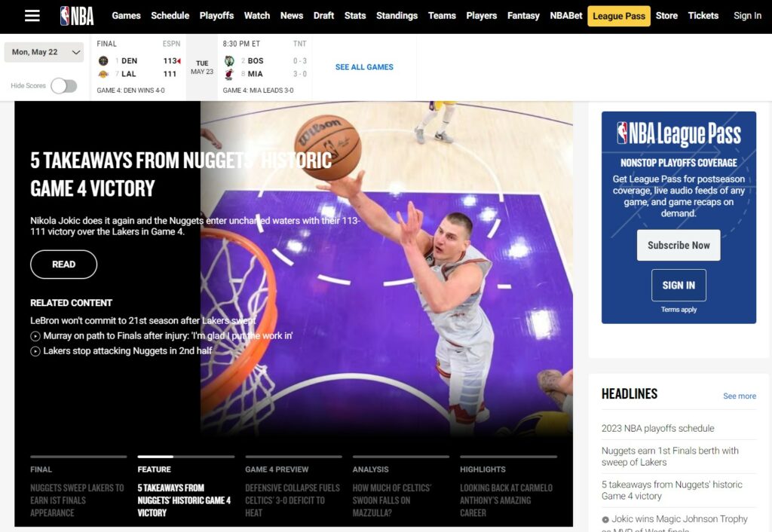Click Terms apply link
772x532 pixels.
pyautogui.click(x=679, y=310)
